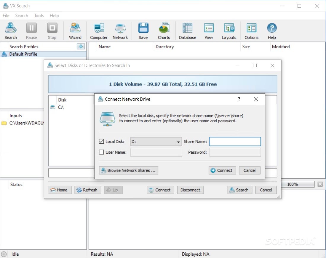
Task: Click the Save toolbar icon
Action: pos(143,31)
